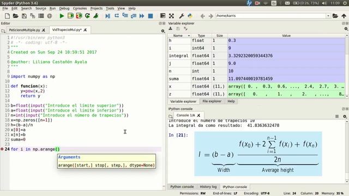Open the Run menu
349x196 pixels.
pyautogui.click(x=52, y=8)
